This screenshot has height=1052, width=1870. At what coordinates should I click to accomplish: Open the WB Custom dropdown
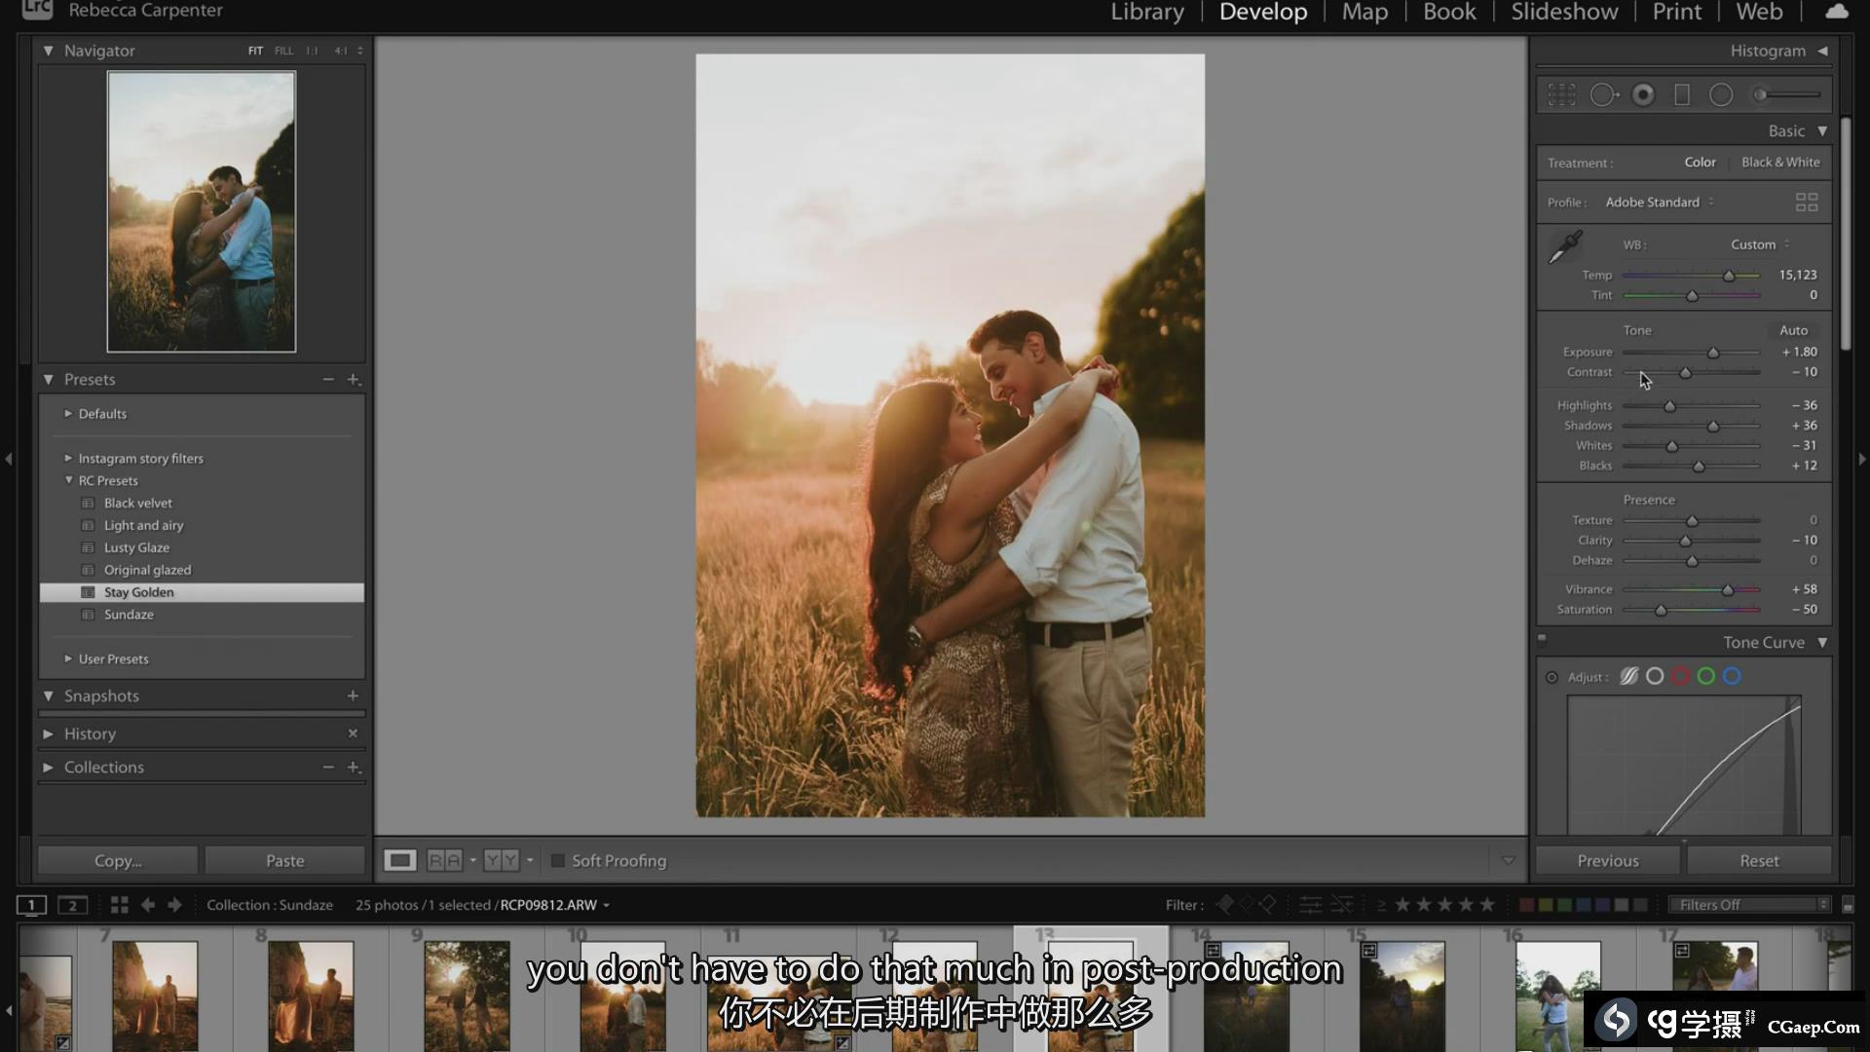(1759, 244)
